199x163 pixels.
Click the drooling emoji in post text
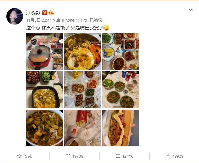point(106,28)
